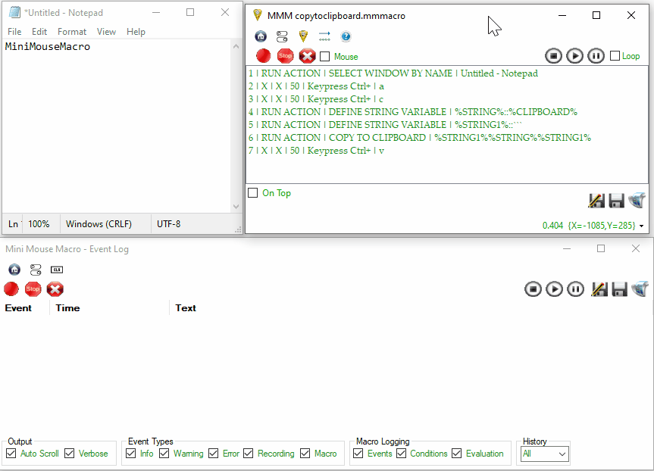The image size is (654, 471).
Task: Click the Play macro button in macro window
Action: 574,56
